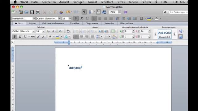The image size is (198, 111).
Task: Click ribbon numbered list icon
Action: pyautogui.click(x=84, y=31)
